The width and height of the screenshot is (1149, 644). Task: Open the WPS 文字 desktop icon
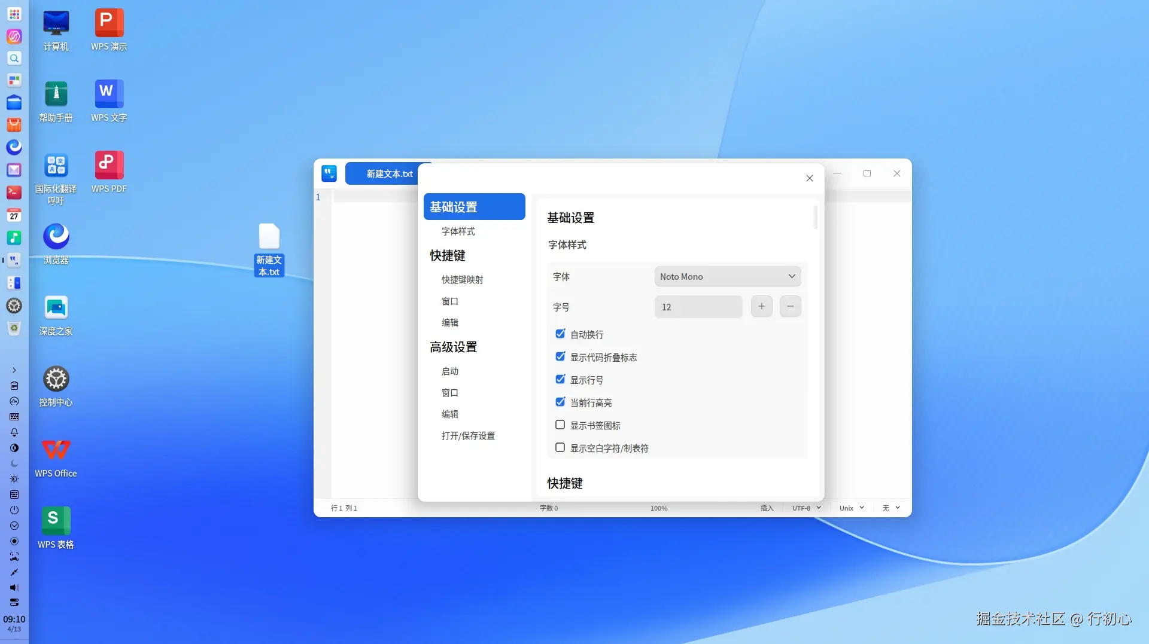tap(109, 101)
